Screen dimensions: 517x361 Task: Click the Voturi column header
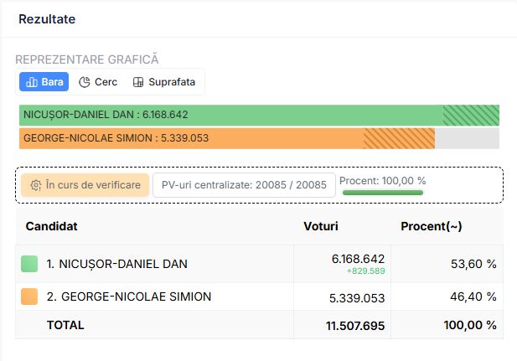pyautogui.click(x=321, y=226)
